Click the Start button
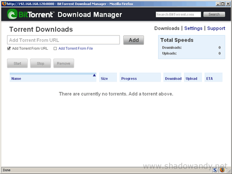Image resolution: width=232 pixels, height=174 pixels. 17,63
